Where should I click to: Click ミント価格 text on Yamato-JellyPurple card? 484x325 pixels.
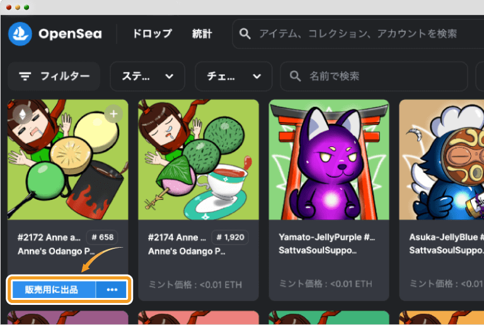[x=326, y=284]
